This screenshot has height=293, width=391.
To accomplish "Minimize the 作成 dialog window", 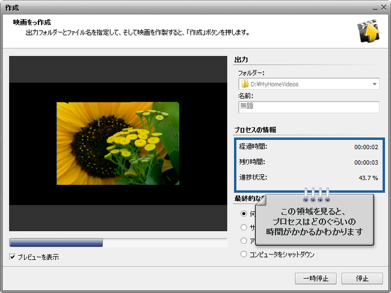I will tap(374, 7).
